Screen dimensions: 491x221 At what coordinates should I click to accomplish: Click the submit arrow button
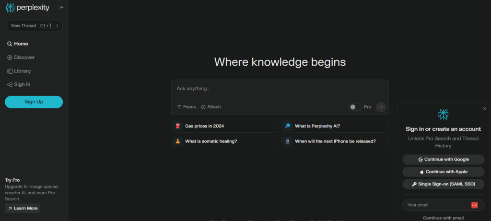click(381, 107)
